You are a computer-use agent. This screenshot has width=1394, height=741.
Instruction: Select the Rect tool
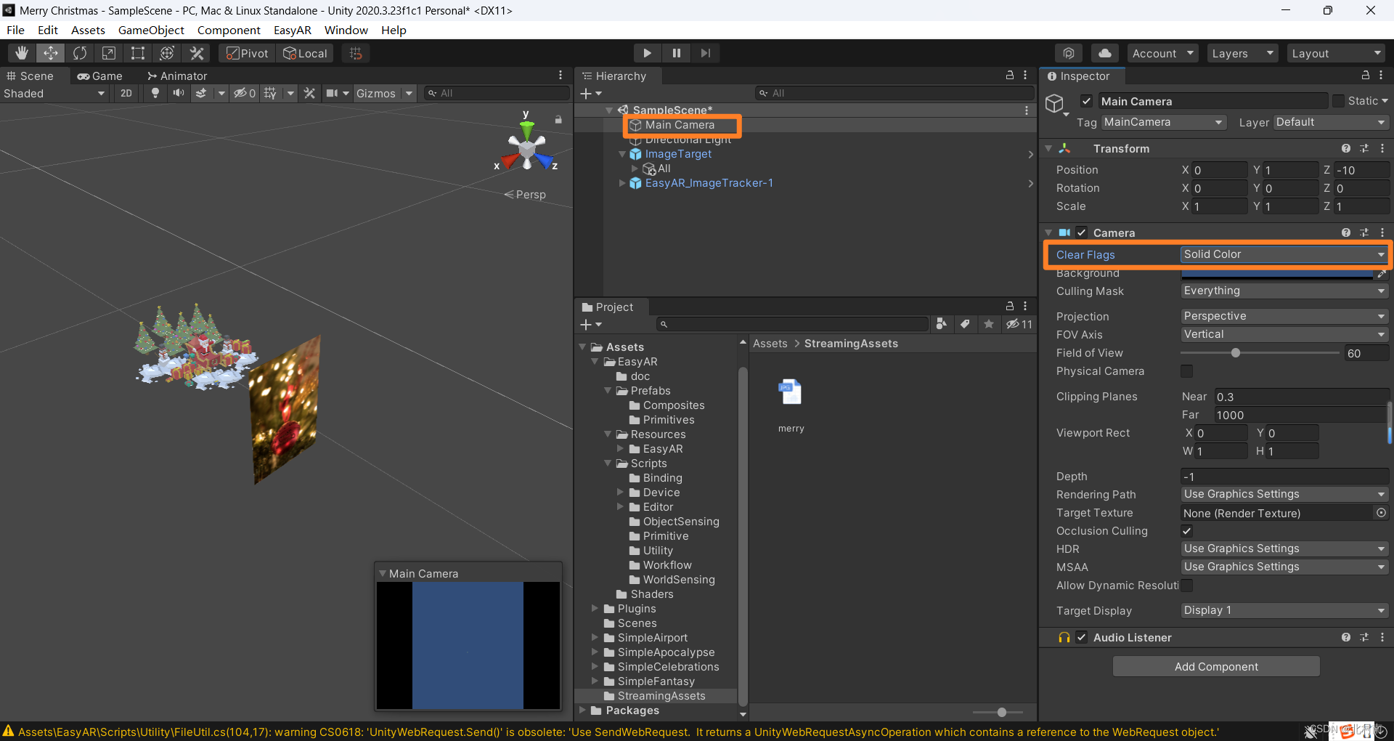(138, 53)
